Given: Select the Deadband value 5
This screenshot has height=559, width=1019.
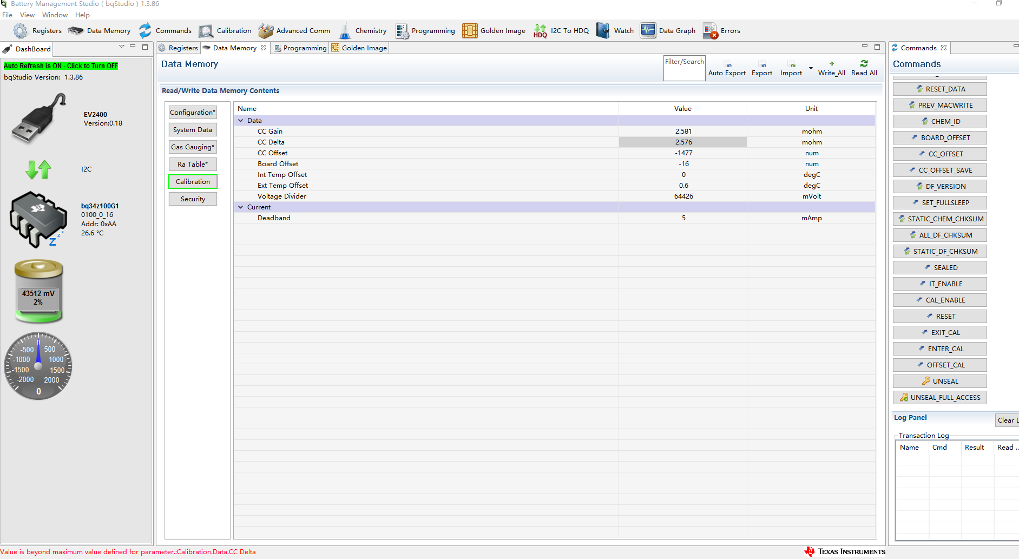Looking at the screenshot, I should pyautogui.click(x=683, y=218).
